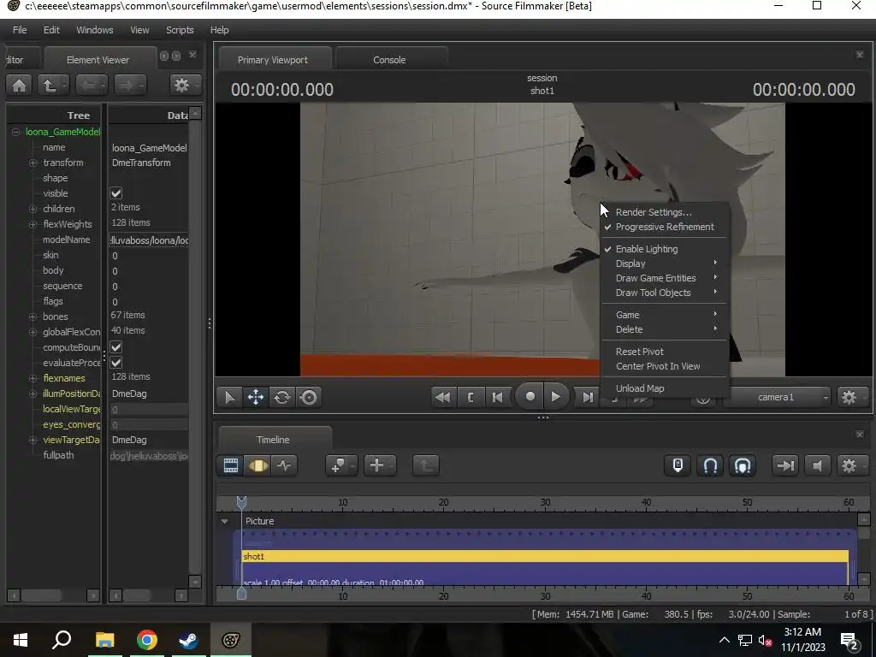876x657 pixels.
Task: Toggle the evaluateProceduralBones checkbox
Action: [116, 363]
